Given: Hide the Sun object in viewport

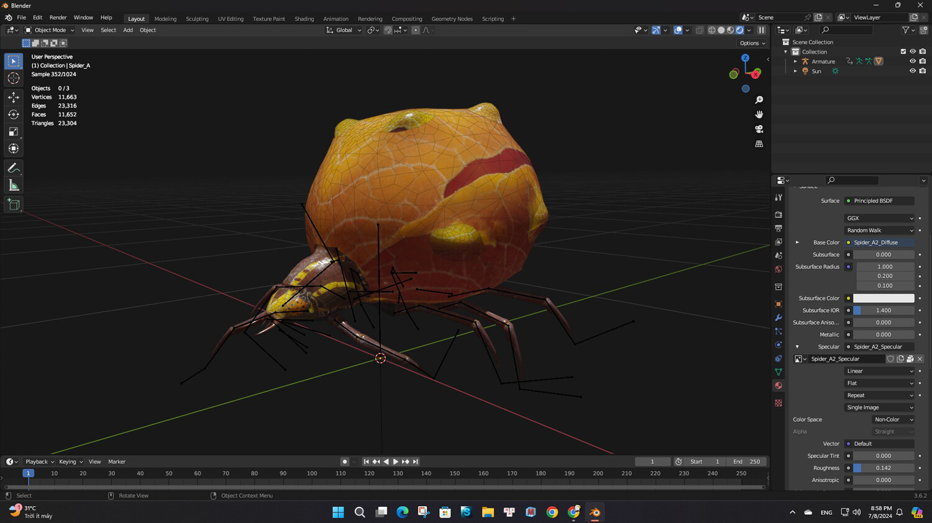Looking at the screenshot, I should pos(912,71).
